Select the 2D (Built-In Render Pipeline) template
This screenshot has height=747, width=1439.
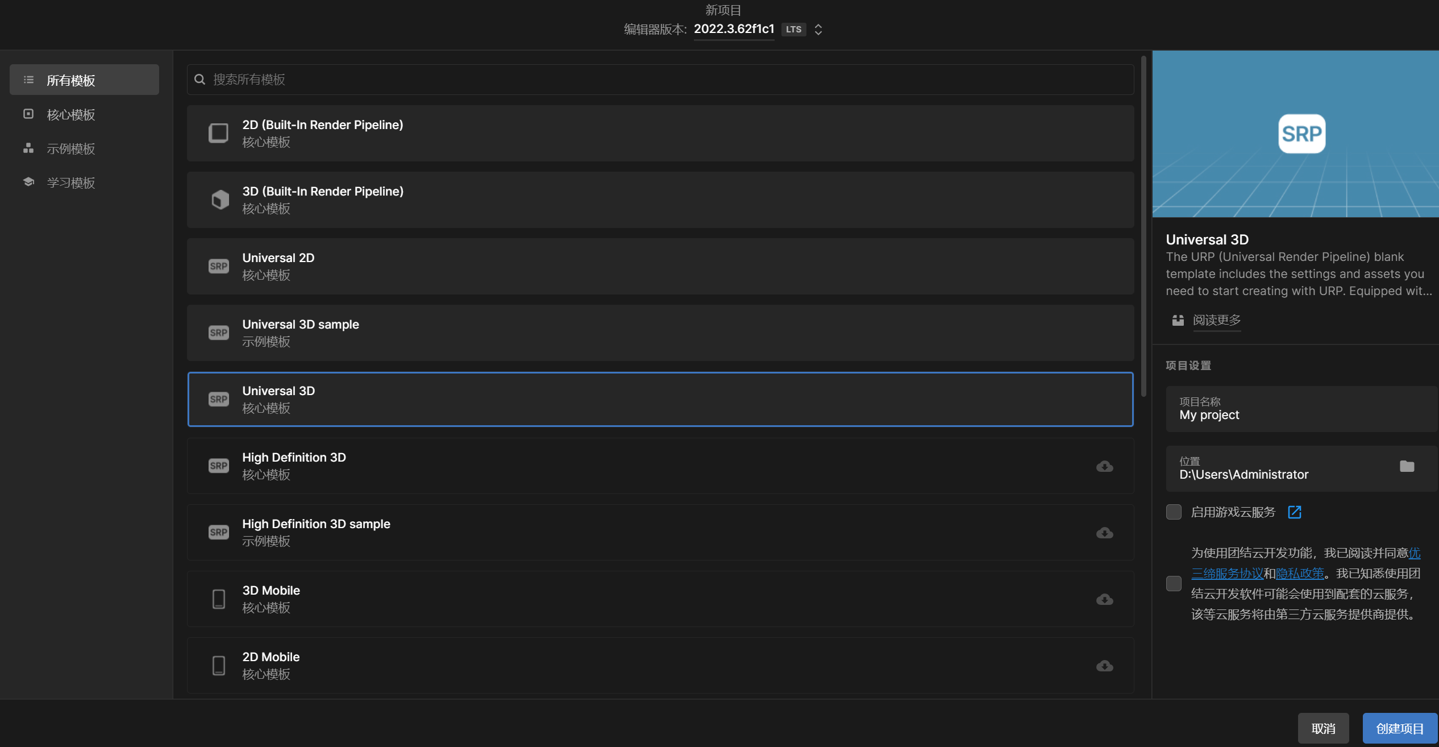click(660, 133)
